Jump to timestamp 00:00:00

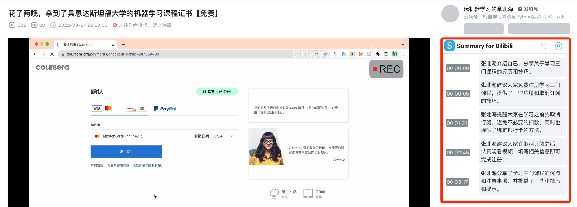(458, 68)
